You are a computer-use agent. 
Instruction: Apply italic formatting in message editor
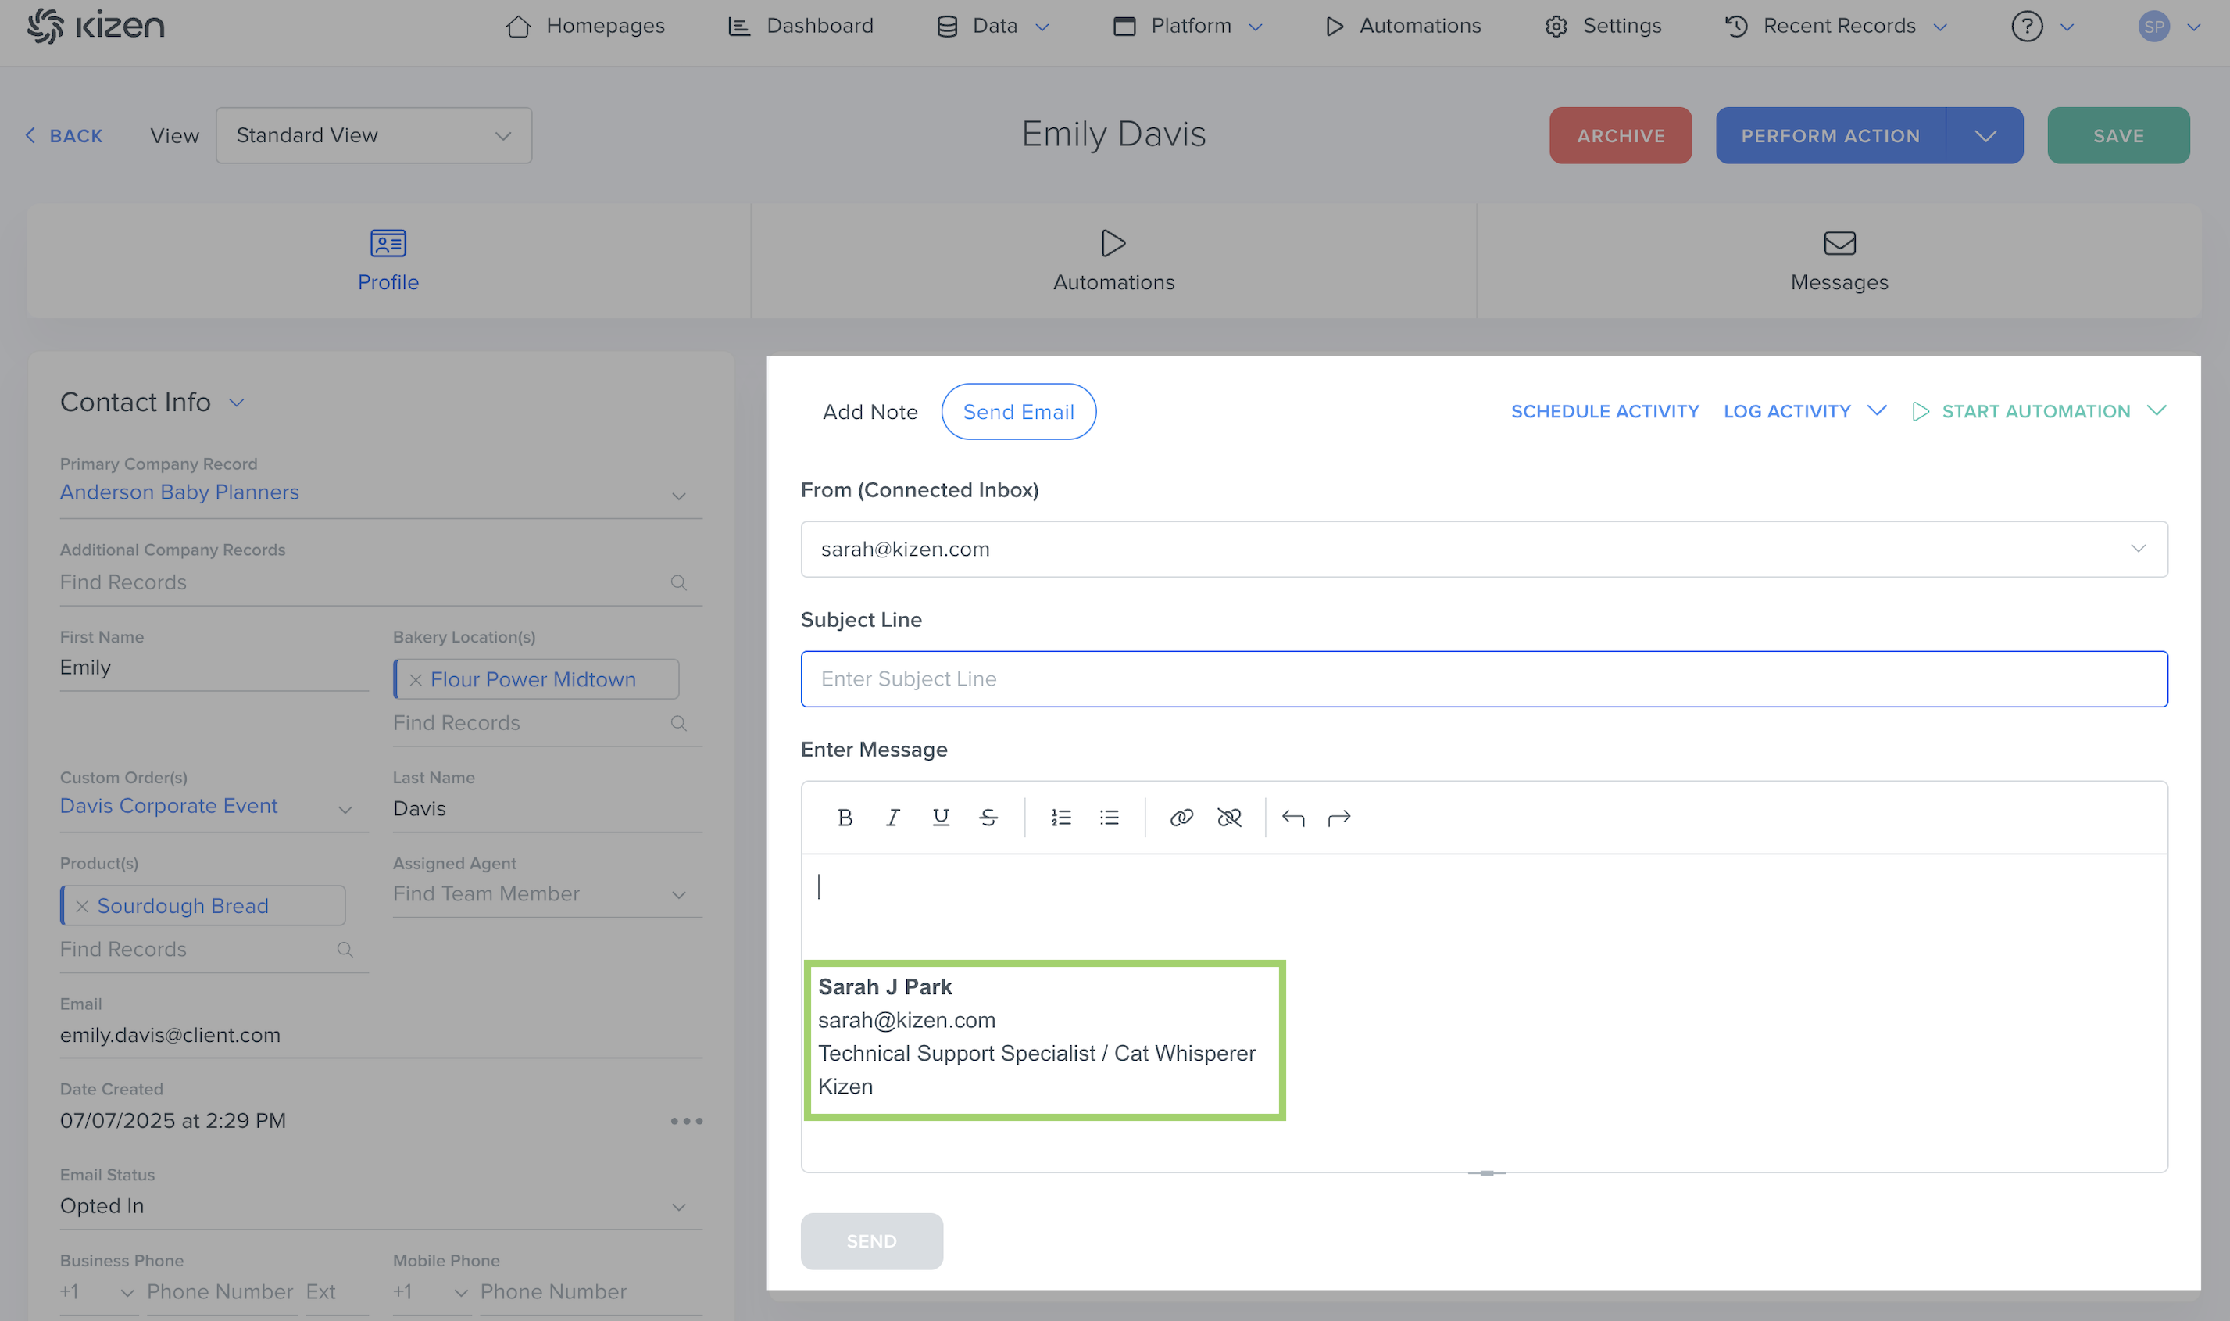point(892,817)
